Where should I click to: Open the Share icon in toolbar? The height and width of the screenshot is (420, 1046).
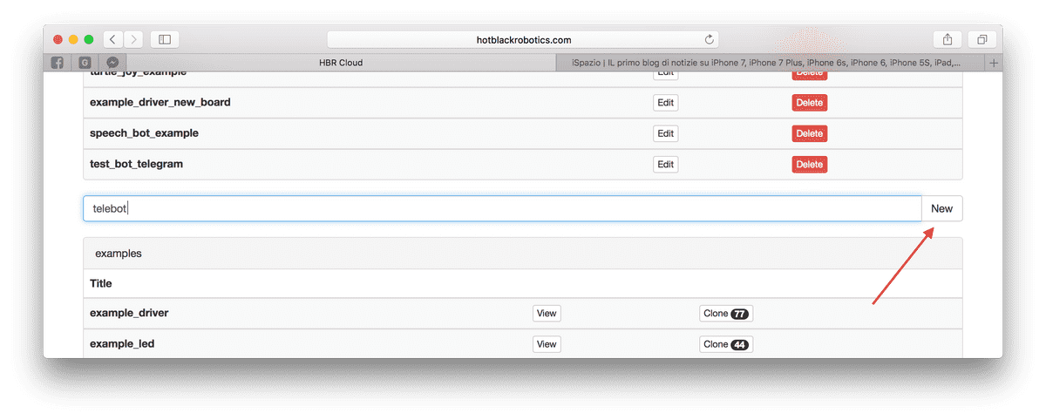tap(948, 39)
